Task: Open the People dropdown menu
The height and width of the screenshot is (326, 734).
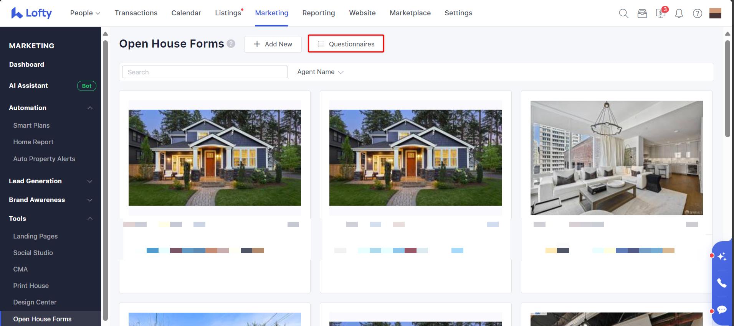Action: 85,13
